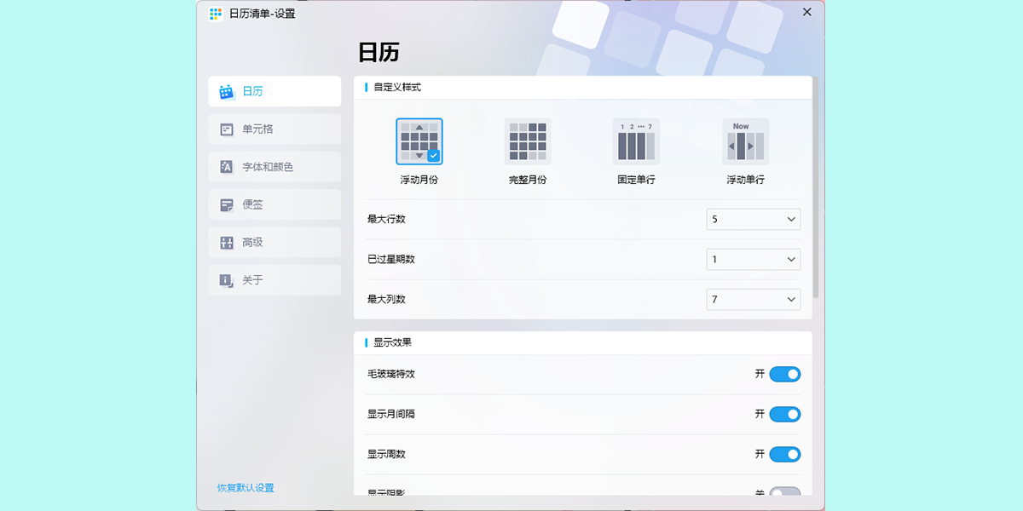
Task: Disable the 显示月间隔 switch
Action: (x=784, y=414)
